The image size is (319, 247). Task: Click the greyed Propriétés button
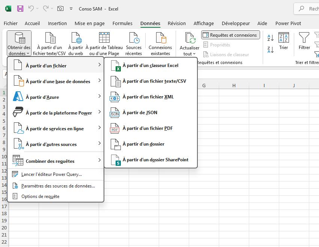[x=217, y=45]
